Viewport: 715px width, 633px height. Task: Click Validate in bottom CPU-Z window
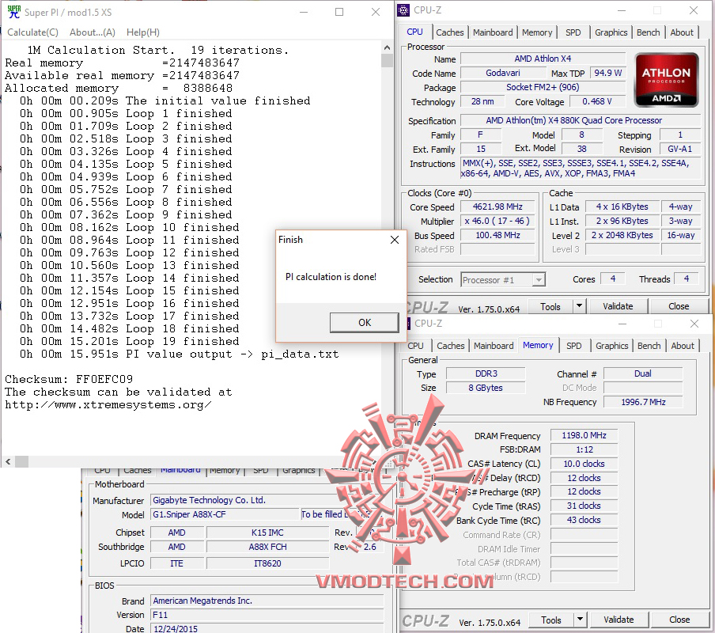click(619, 620)
